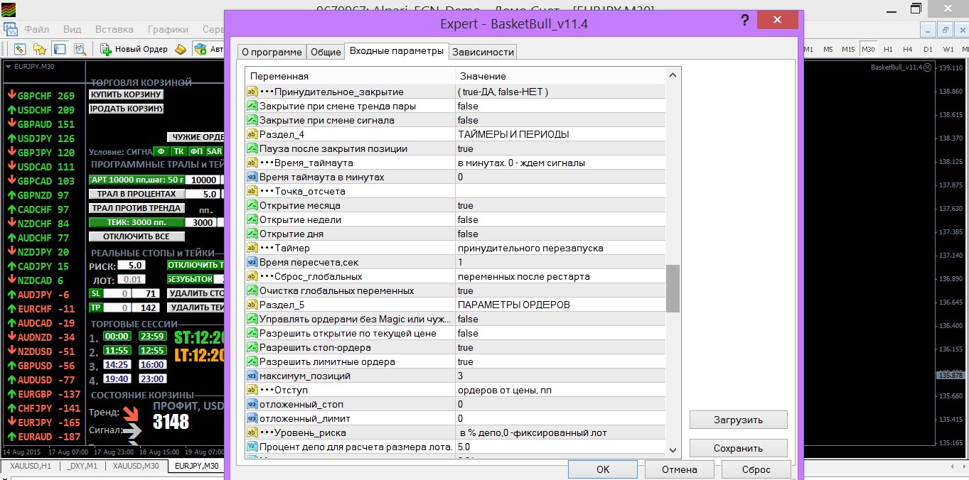Toggle the ТК condition button on chart
Image resolution: width=969 pixels, height=480 pixels.
pos(179,151)
